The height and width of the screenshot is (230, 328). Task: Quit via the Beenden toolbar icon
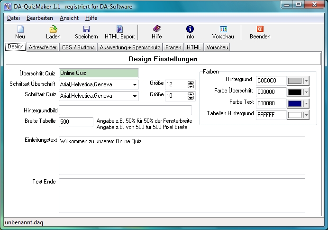tap(260, 29)
